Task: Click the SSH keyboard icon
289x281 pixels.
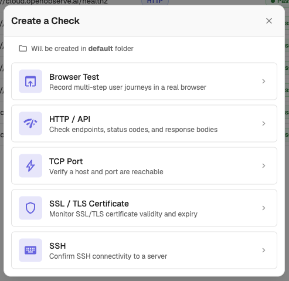Action: click(30, 250)
